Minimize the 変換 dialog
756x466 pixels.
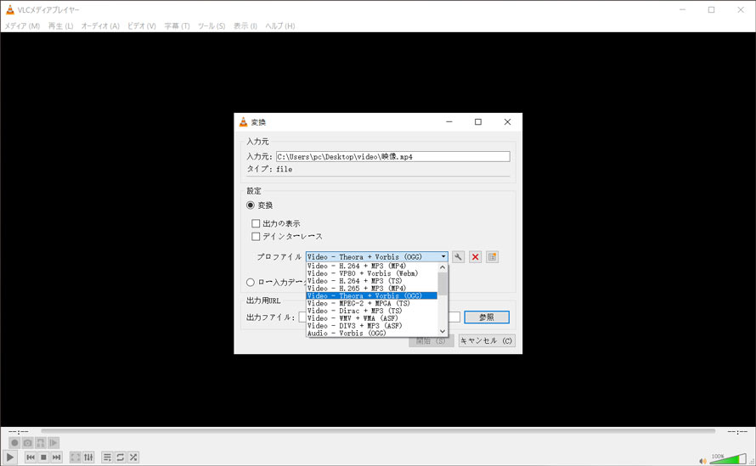449,122
